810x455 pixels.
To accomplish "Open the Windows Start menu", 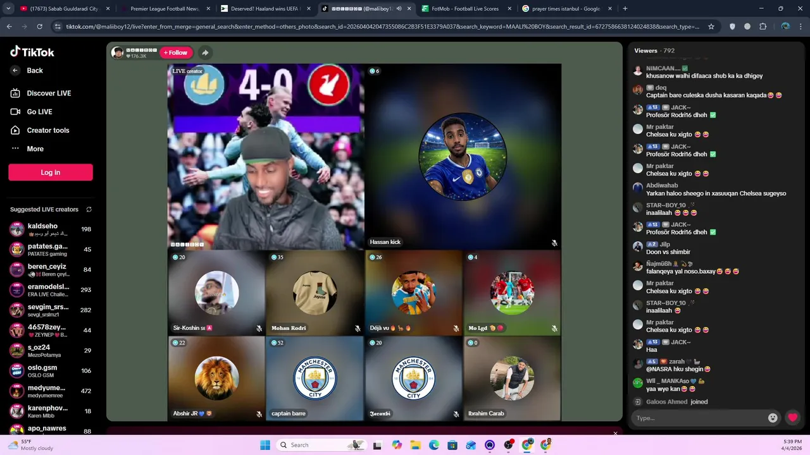I will pos(265,445).
